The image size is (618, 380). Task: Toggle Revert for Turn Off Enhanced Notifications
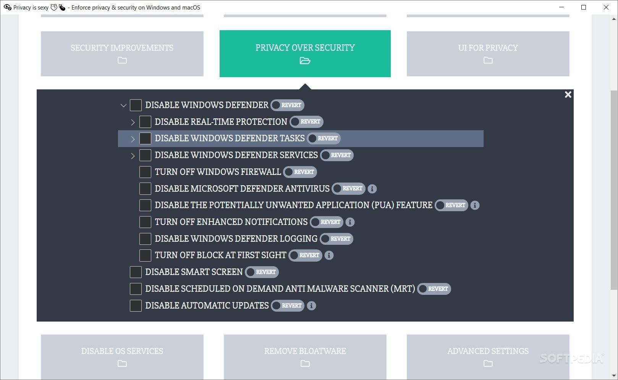click(326, 222)
